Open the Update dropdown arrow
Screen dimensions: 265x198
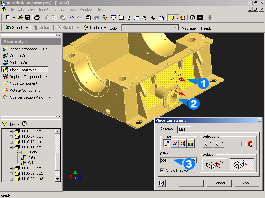105,28
